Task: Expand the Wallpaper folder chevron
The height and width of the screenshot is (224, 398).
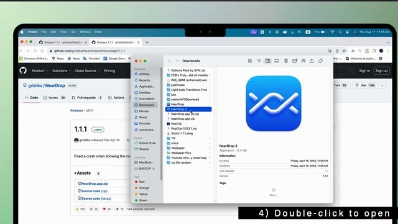Action: [210, 148]
